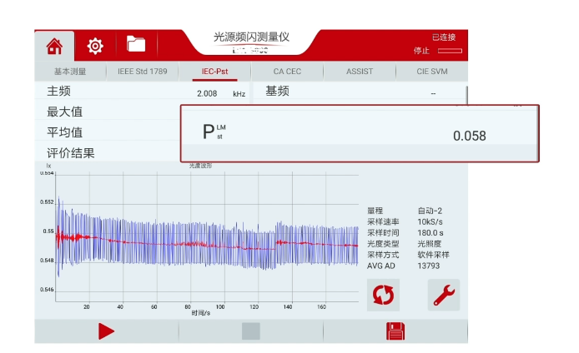This screenshot has width=579, height=353.
Task: Click the vertical scrollbar on results list
Action: point(466,93)
